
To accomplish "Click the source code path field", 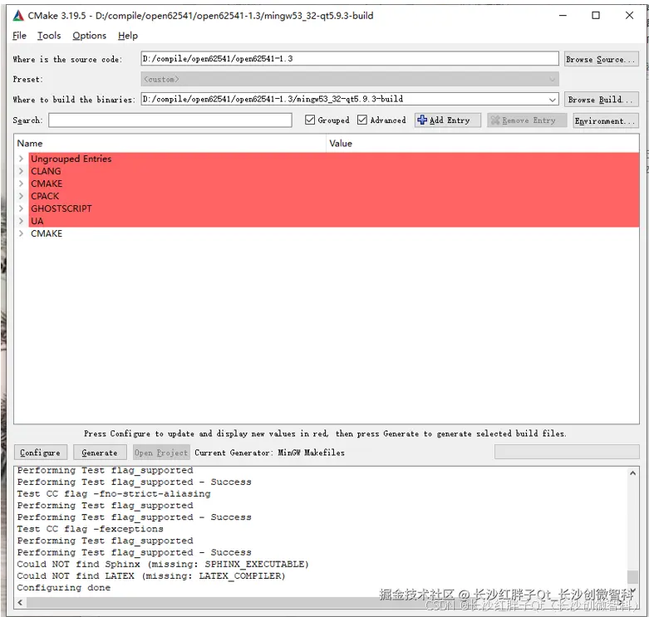I will [x=350, y=58].
